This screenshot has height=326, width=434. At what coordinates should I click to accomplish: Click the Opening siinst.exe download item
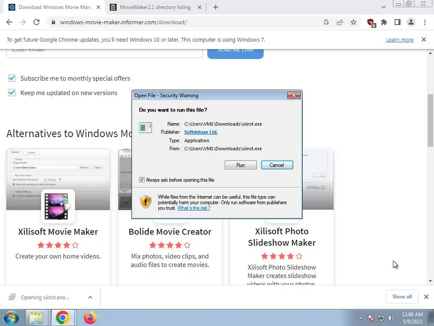[x=45, y=297]
